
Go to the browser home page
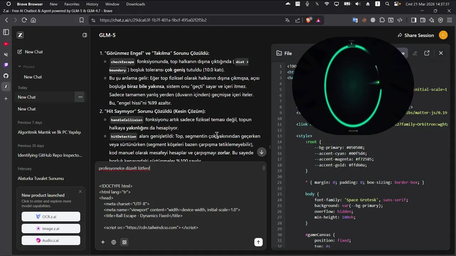click(x=33, y=20)
